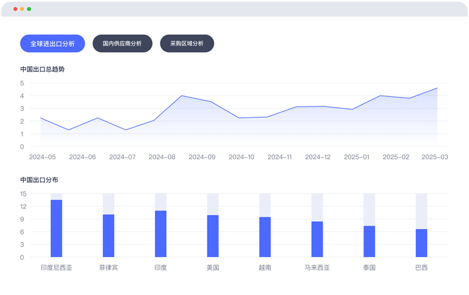
Task: Select the blue 菲律宾 export bar
Action: pyautogui.click(x=109, y=236)
